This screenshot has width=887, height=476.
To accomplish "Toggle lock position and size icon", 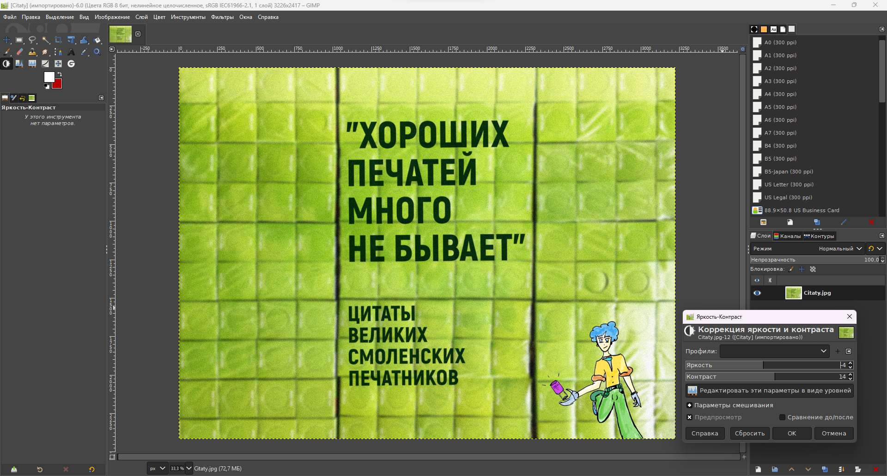I will [x=802, y=269].
